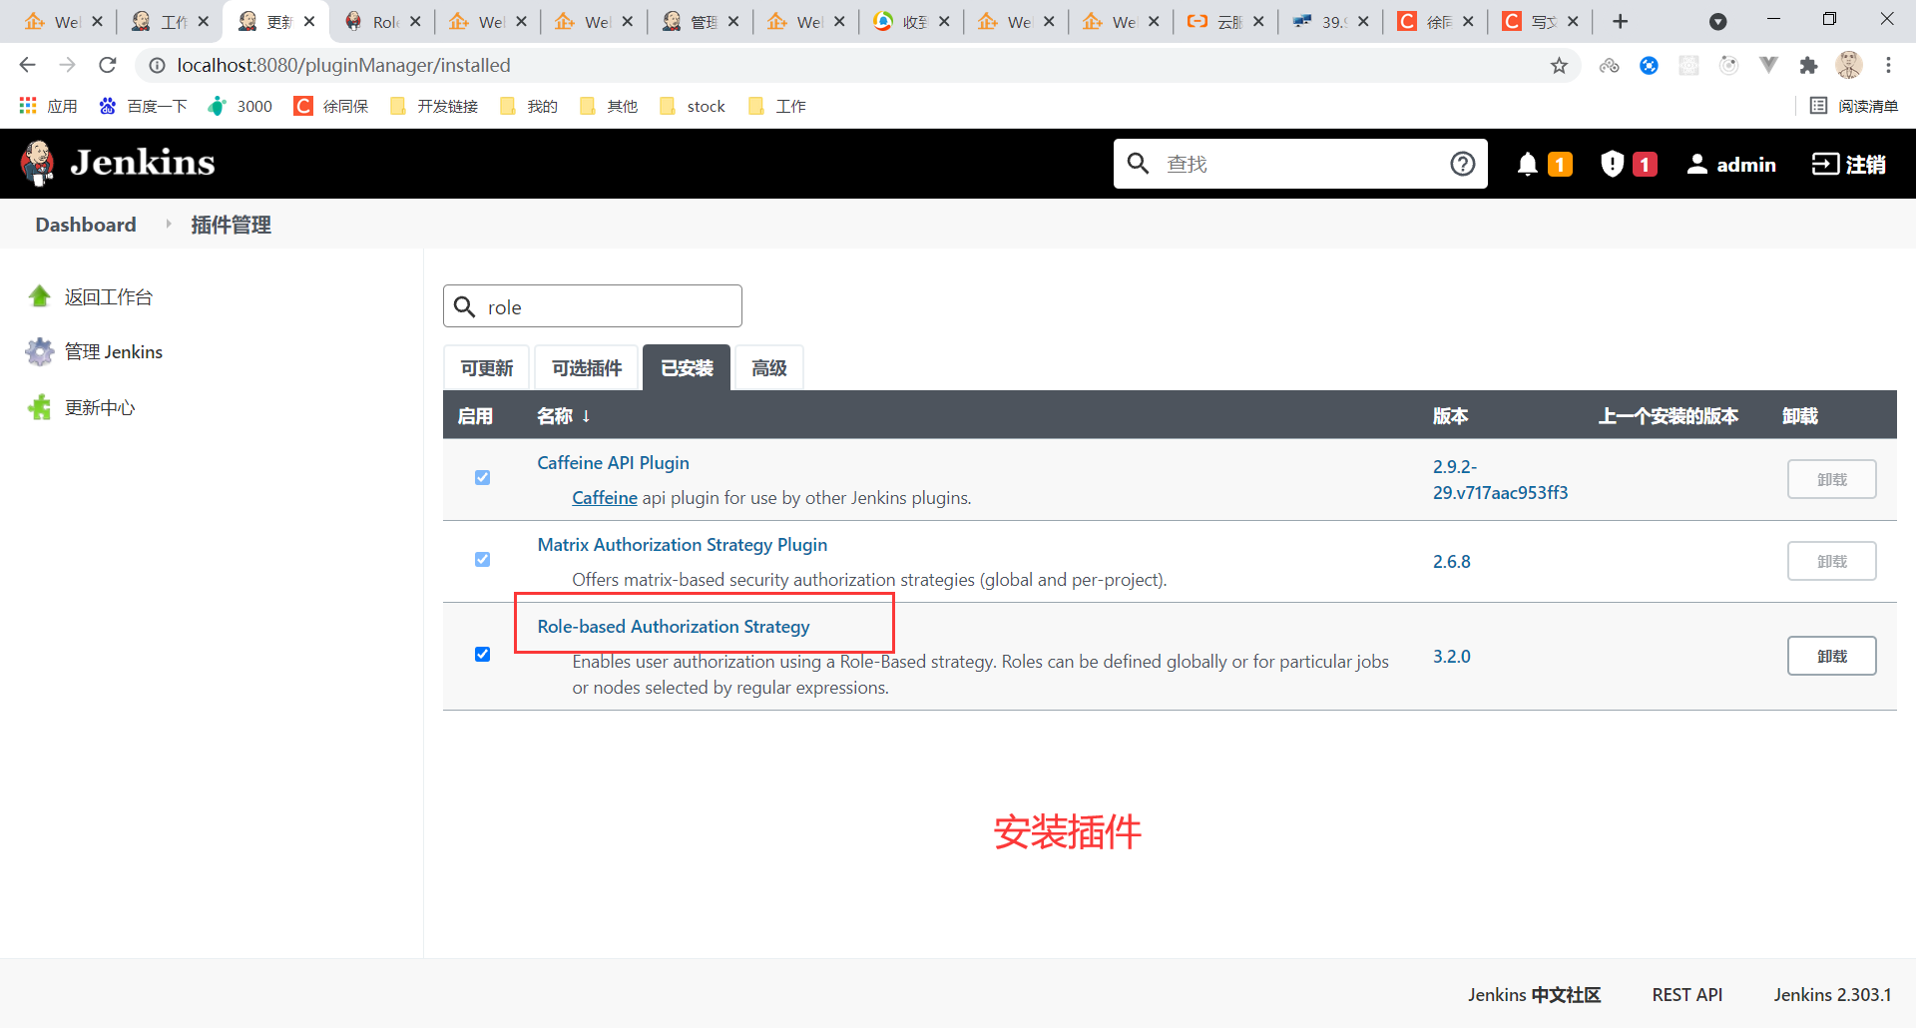Screen dimensions: 1916x1028
Task: Sort by the 名称 column header
Action: click(x=563, y=415)
